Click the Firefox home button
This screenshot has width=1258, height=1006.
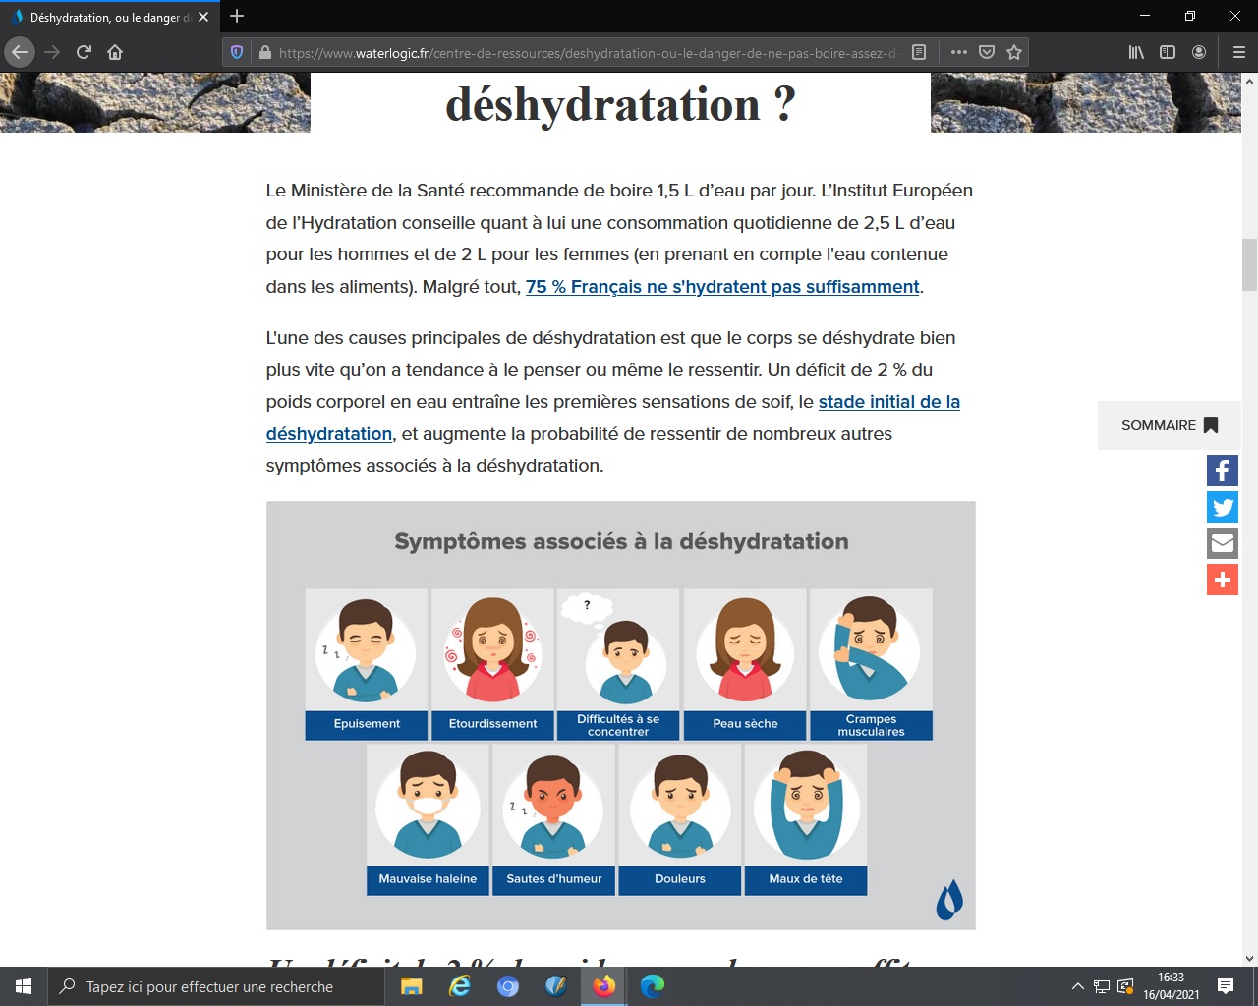(x=115, y=52)
